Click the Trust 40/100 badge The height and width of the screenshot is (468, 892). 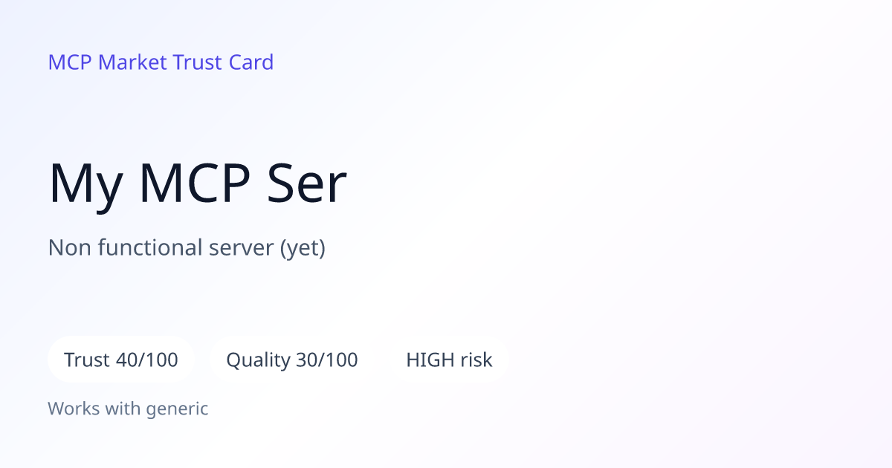click(x=121, y=360)
